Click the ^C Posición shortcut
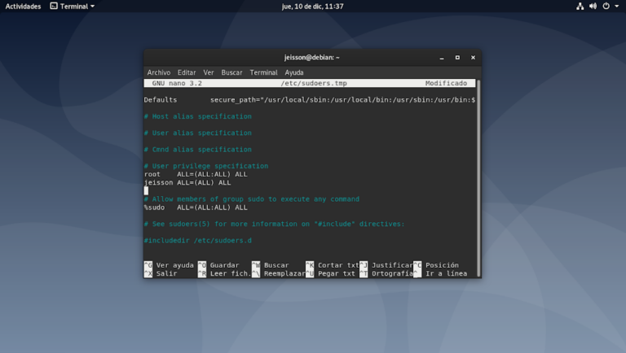 tap(436, 265)
